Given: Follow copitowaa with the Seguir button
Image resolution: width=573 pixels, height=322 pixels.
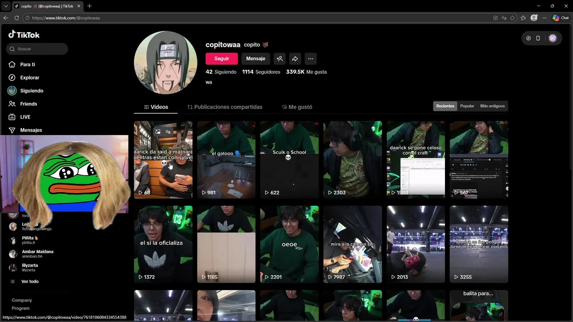Looking at the screenshot, I should (222, 59).
